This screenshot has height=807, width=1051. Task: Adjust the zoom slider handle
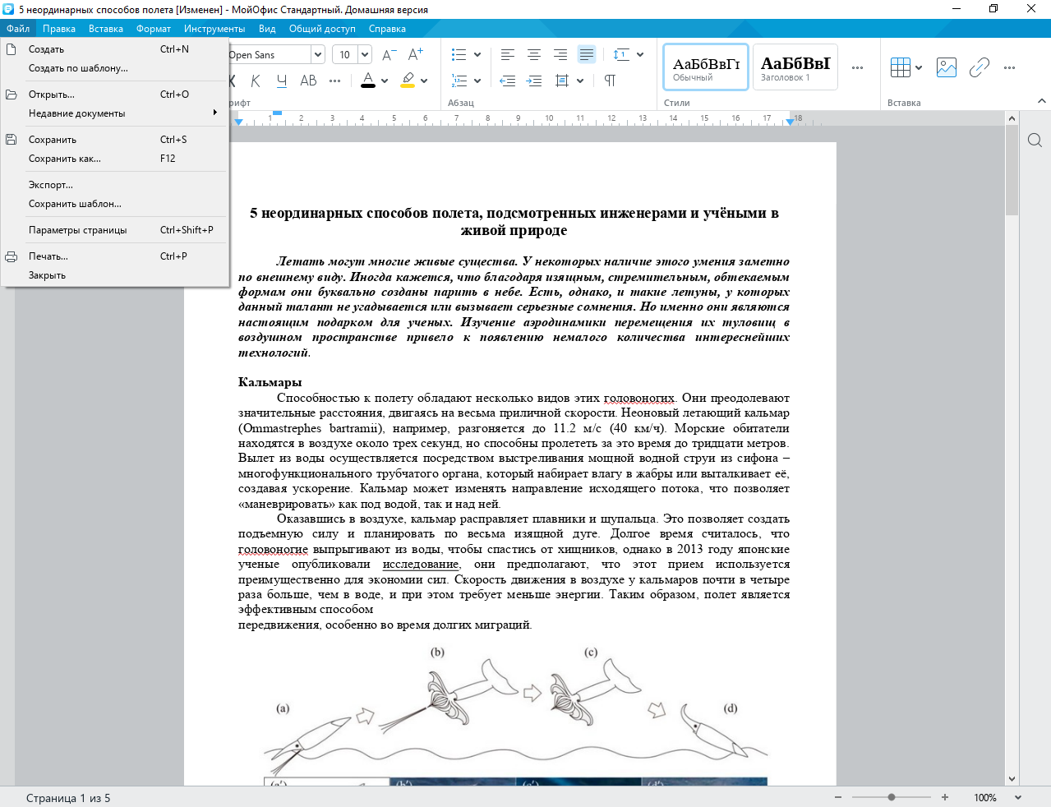pyautogui.click(x=892, y=797)
